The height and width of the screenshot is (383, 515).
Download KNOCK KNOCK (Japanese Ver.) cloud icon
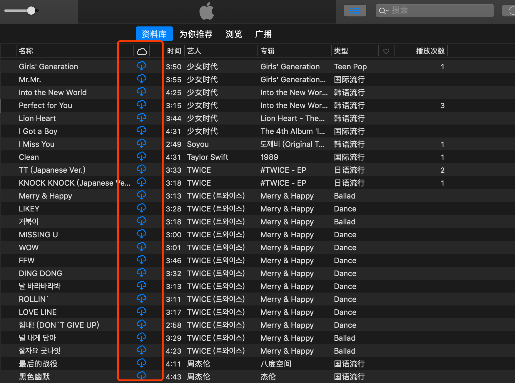pyautogui.click(x=141, y=182)
